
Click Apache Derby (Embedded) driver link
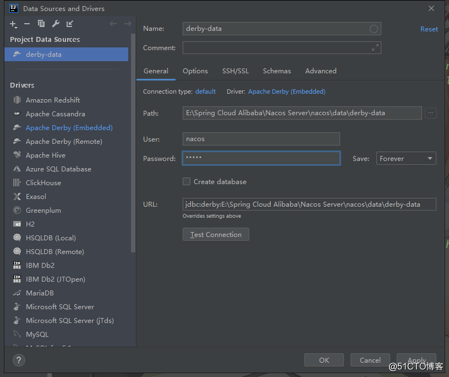(x=287, y=91)
